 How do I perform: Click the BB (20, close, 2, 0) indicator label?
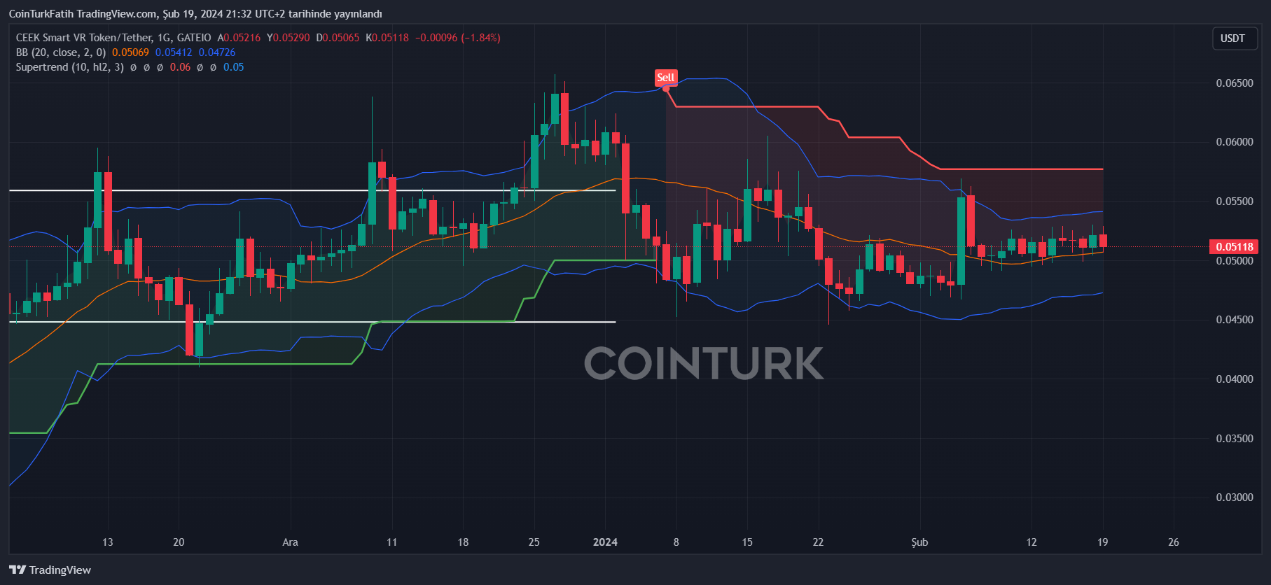61,52
